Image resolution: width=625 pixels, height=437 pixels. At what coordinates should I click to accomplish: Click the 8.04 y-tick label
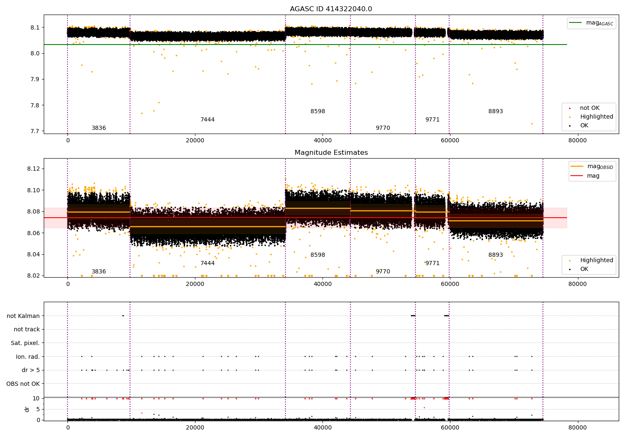click(x=34, y=255)
